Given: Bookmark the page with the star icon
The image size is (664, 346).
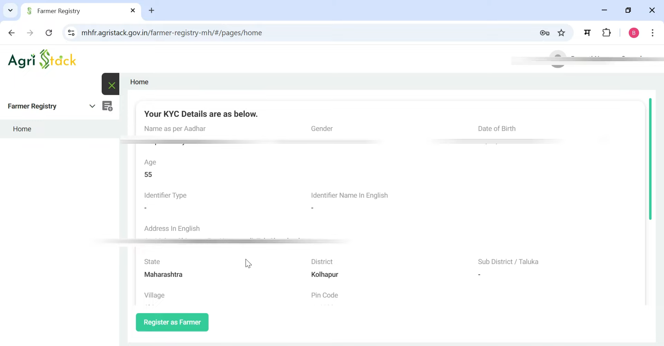Looking at the screenshot, I should pyautogui.click(x=561, y=32).
